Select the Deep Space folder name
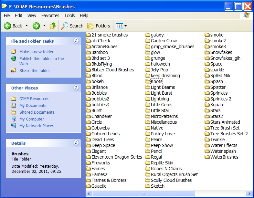Image resolution: width=254 pixels, height=198 pixels. coord(103,145)
